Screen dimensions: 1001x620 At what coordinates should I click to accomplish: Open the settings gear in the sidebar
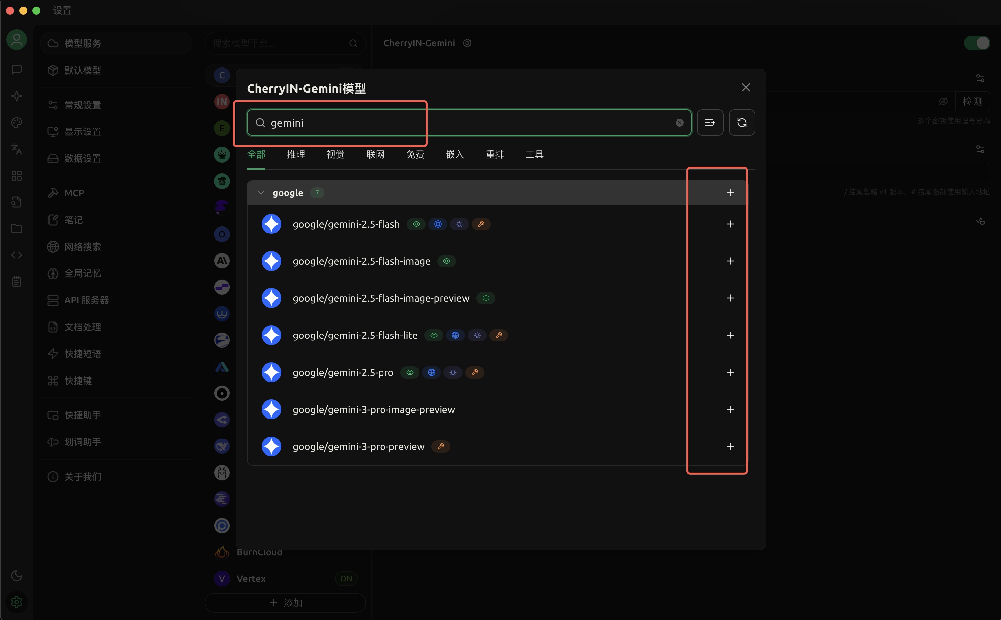[17, 602]
